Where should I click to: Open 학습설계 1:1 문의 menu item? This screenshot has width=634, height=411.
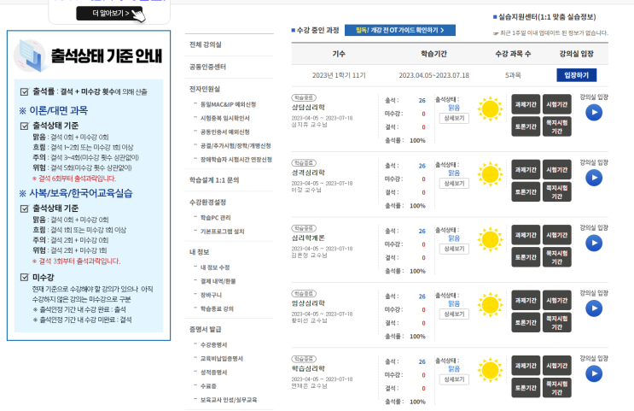pos(214,179)
